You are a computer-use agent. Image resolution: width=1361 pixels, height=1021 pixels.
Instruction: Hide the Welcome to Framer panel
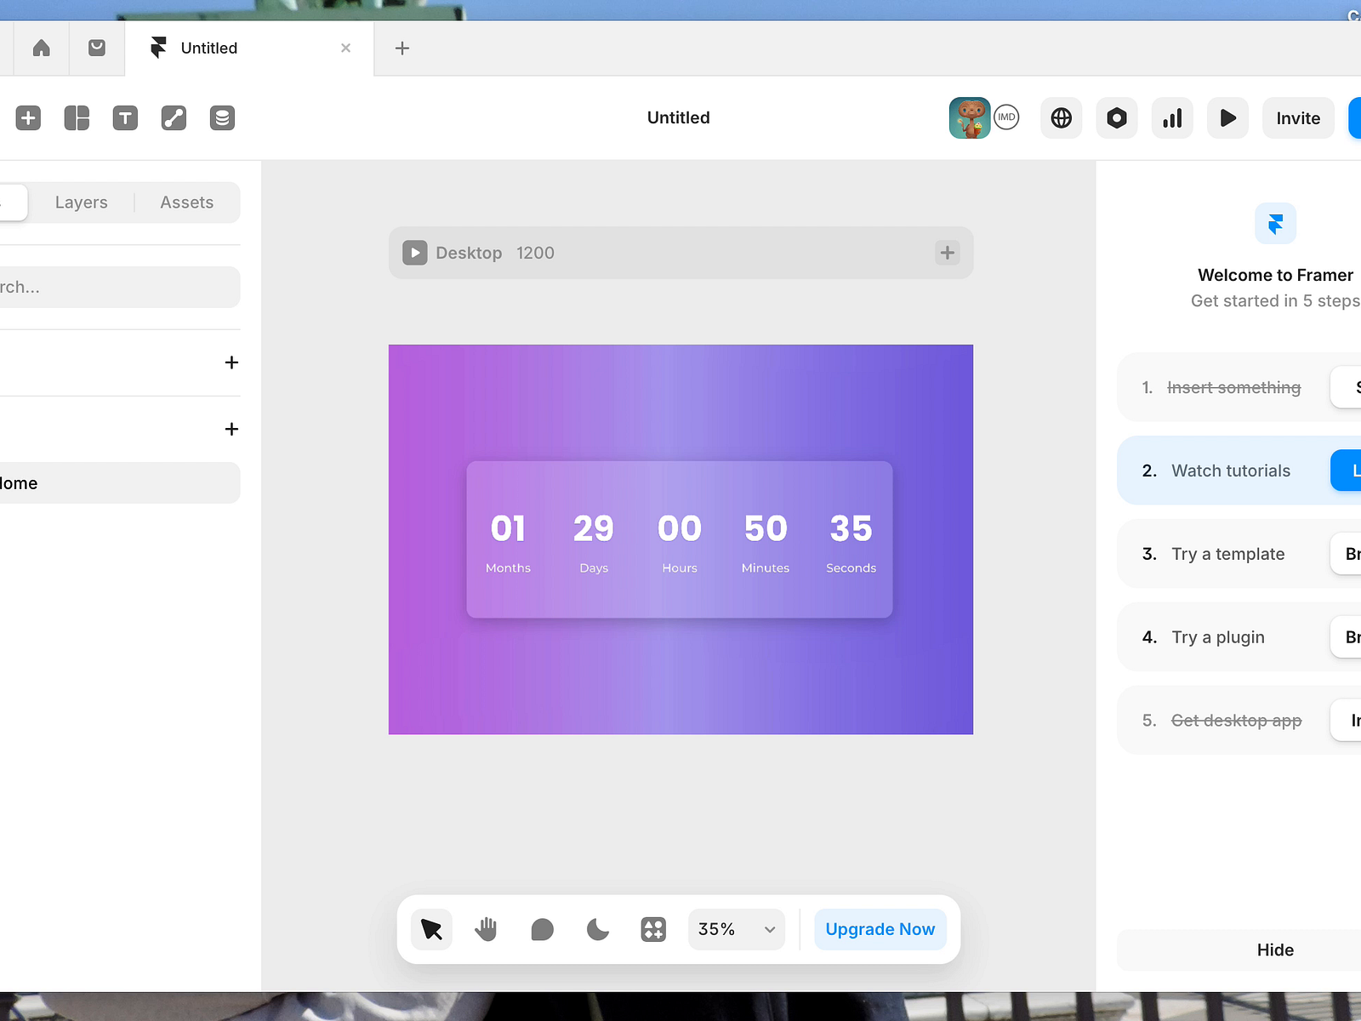point(1274,950)
